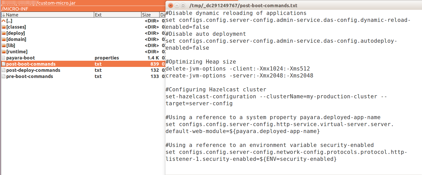The width and height of the screenshot is (422, 175).
Task: Click the 839 size value
Action: [x=155, y=64]
